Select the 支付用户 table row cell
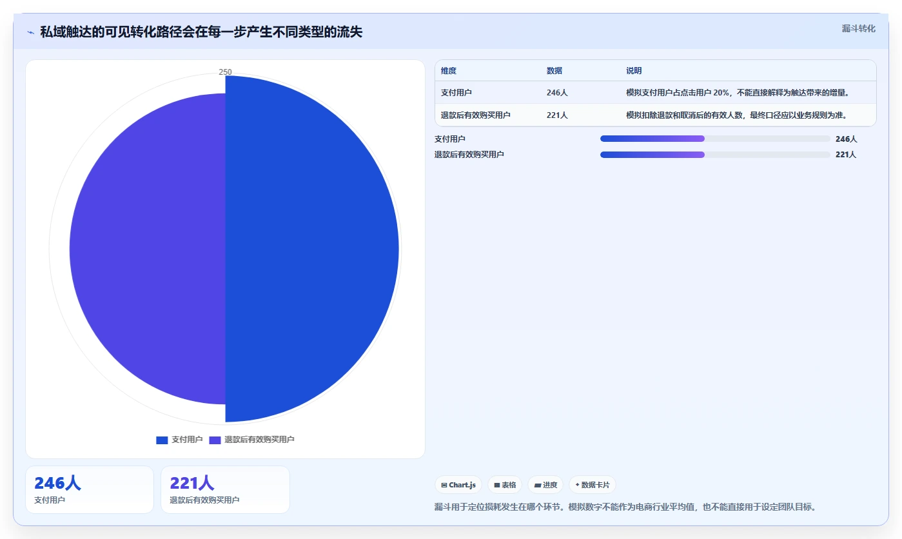The height and width of the screenshot is (539, 902). coord(456,93)
